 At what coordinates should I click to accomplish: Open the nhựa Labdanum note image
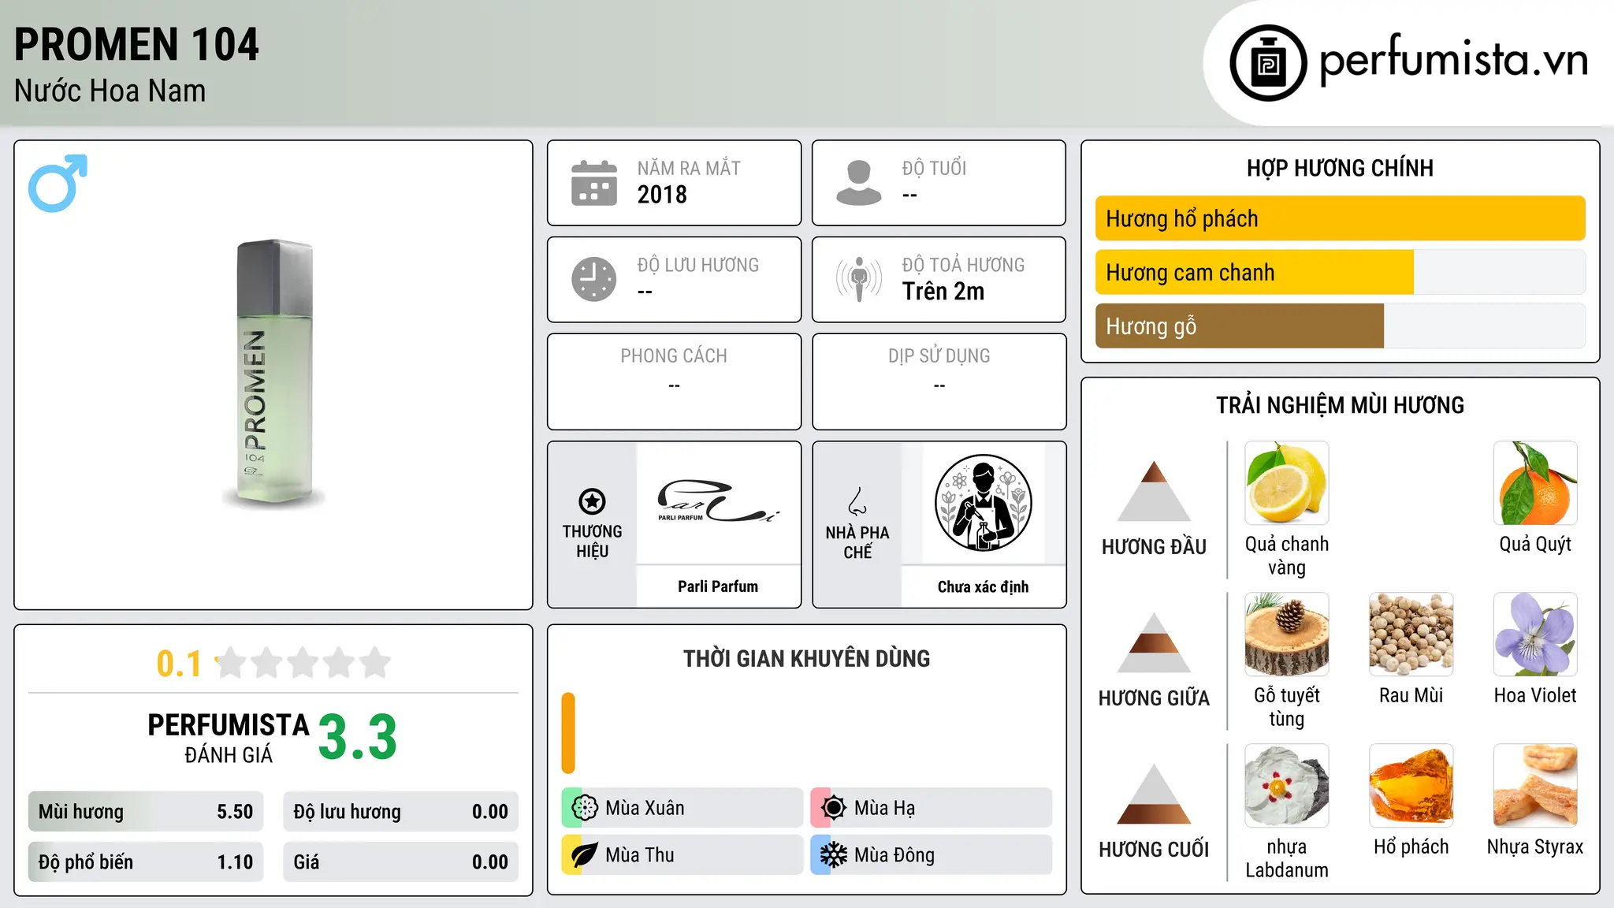point(1287,786)
